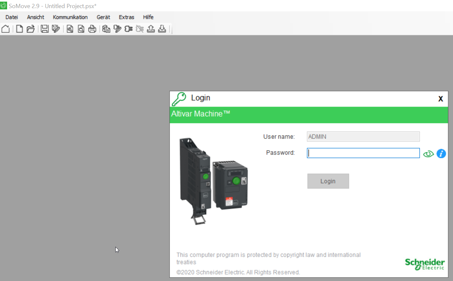Image resolution: width=453 pixels, height=281 pixels.
Task: Click the Schneider Electric logo
Action: [x=425, y=264]
